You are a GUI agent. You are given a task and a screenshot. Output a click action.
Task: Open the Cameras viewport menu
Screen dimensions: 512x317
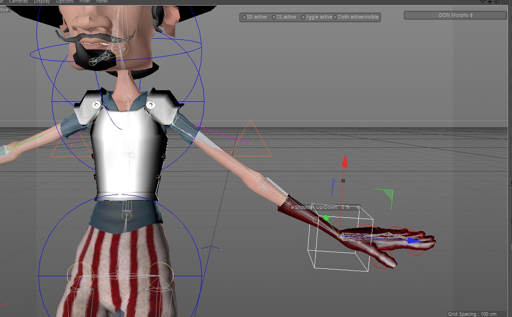coord(18,2)
